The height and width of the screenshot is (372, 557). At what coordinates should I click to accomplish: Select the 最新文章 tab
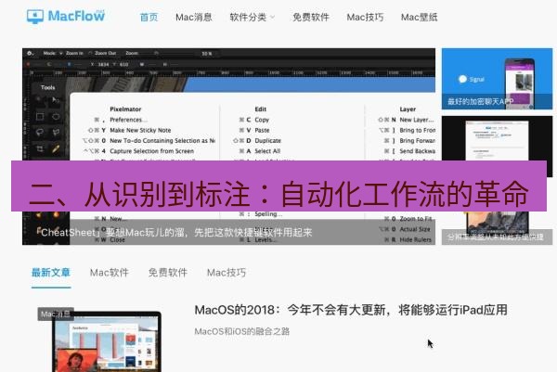(x=51, y=273)
